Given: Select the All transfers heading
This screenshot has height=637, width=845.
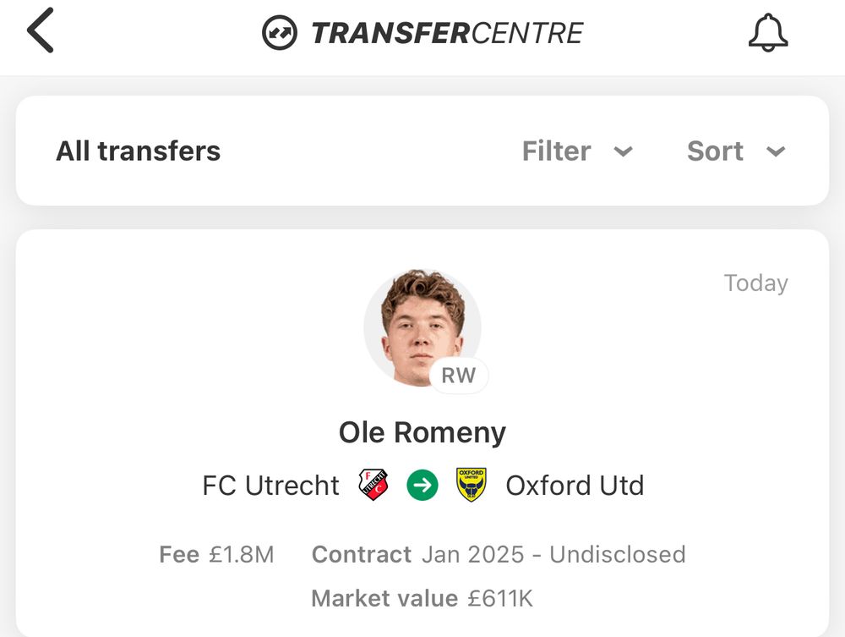Looking at the screenshot, I should 138,151.
